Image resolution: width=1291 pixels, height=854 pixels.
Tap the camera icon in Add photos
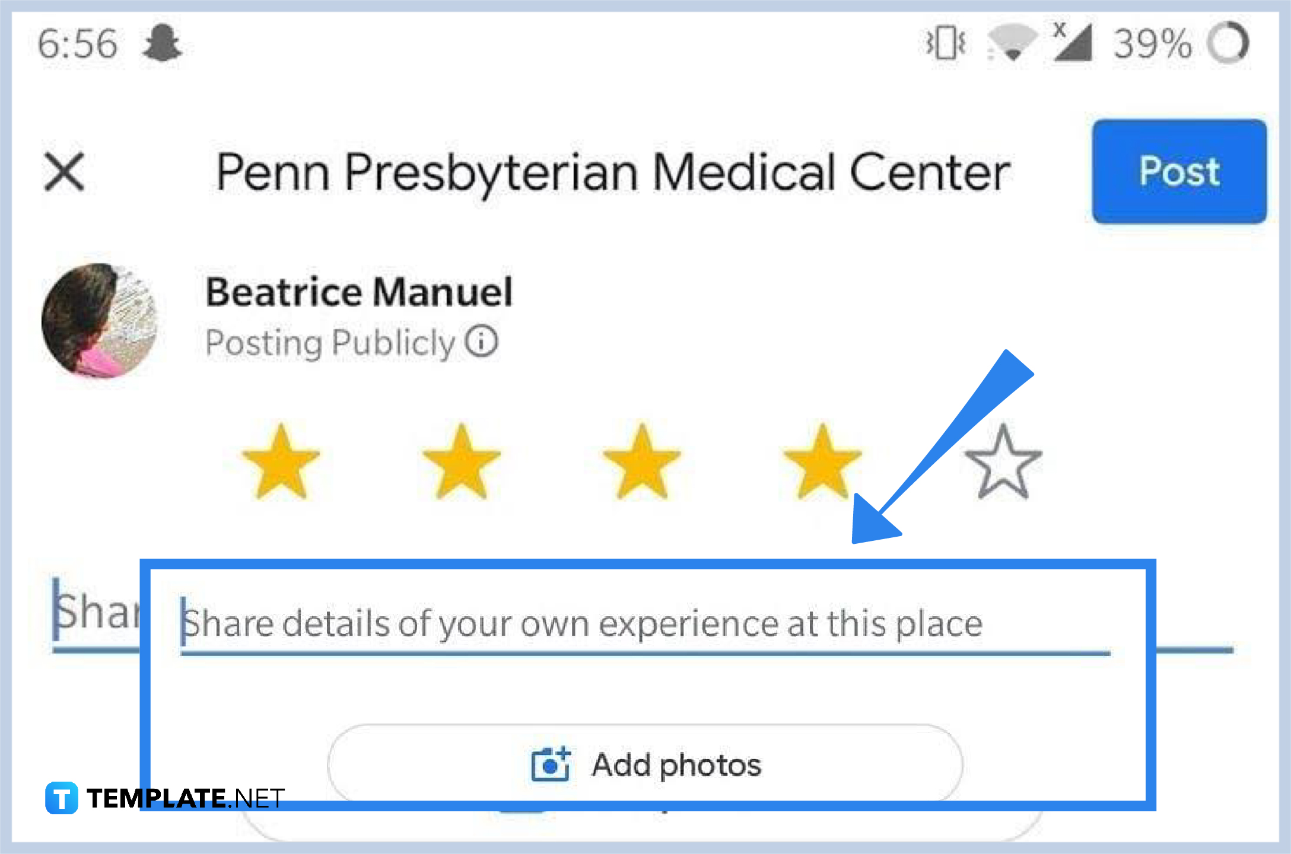tap(551, 764)
